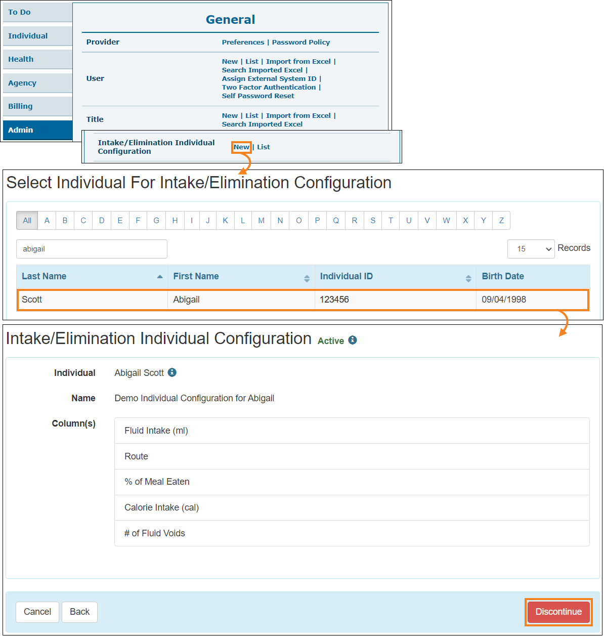The height and width of the screenshot is (636, 604).
Task: Filter individuals by letter S
Action: [373, 221]
